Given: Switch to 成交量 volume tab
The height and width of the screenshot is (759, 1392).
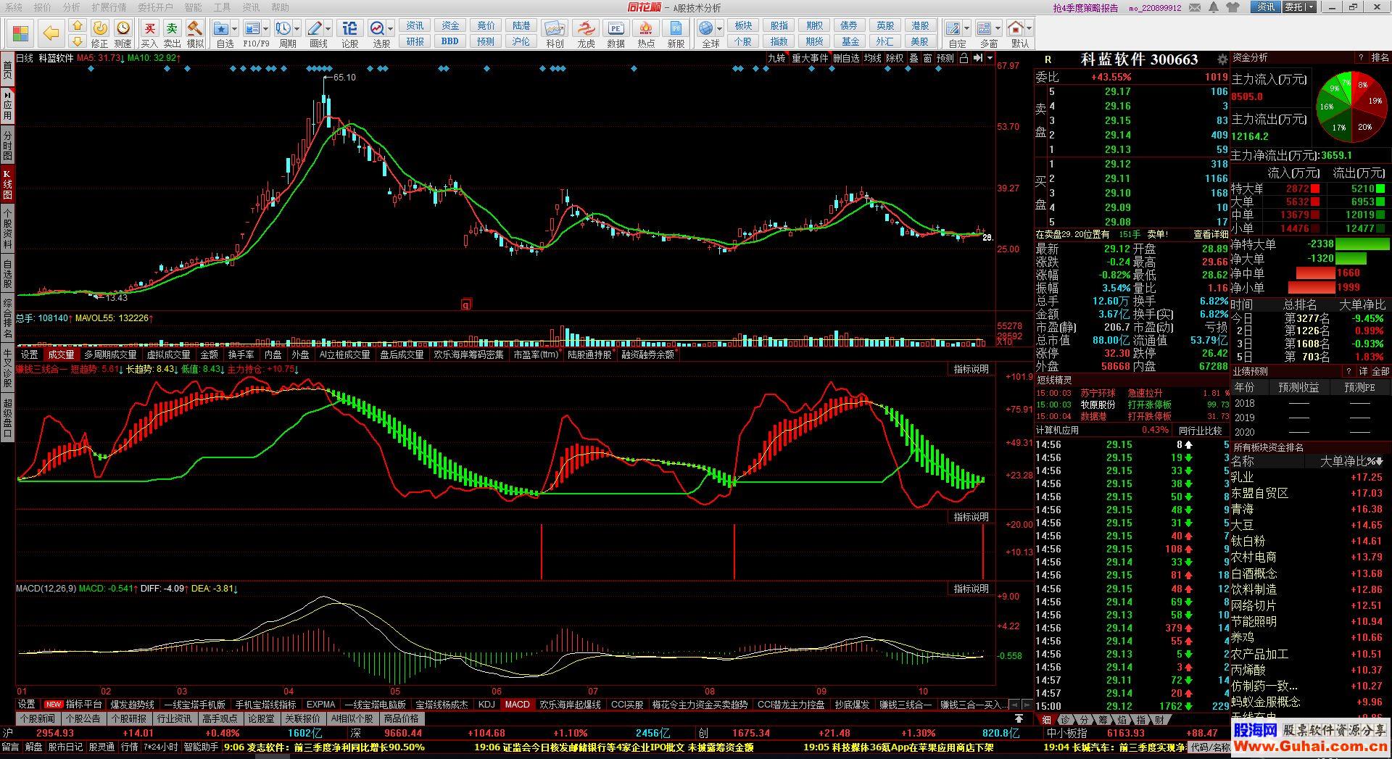Looking at the screenshot, I should (x=61, y=354).
